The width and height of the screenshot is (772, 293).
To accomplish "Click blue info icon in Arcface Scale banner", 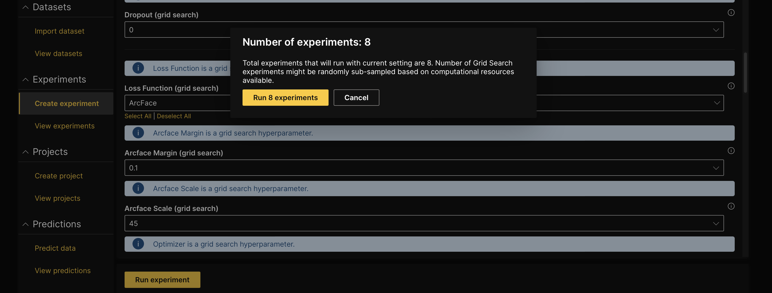I will [x=138, y=188].
